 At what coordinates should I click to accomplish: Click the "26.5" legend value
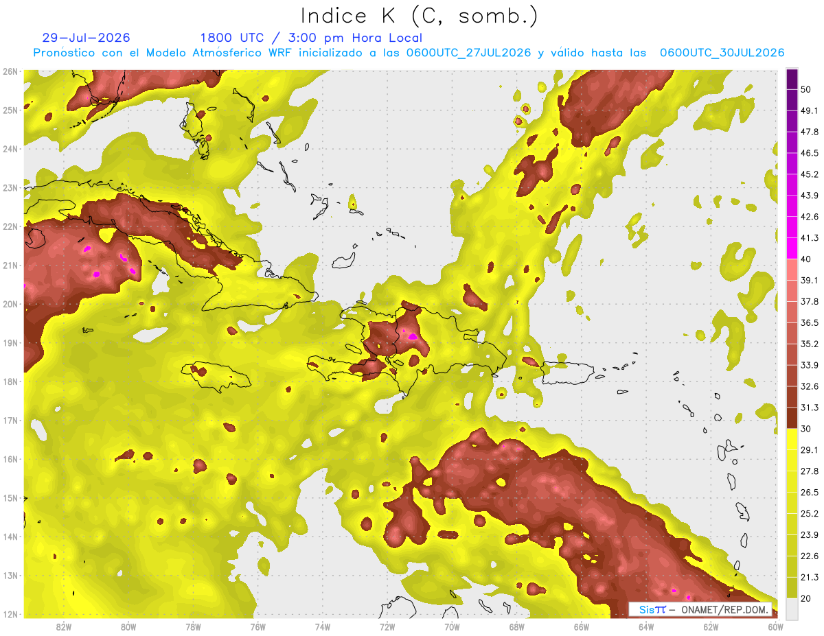click(x=810, y=493)
